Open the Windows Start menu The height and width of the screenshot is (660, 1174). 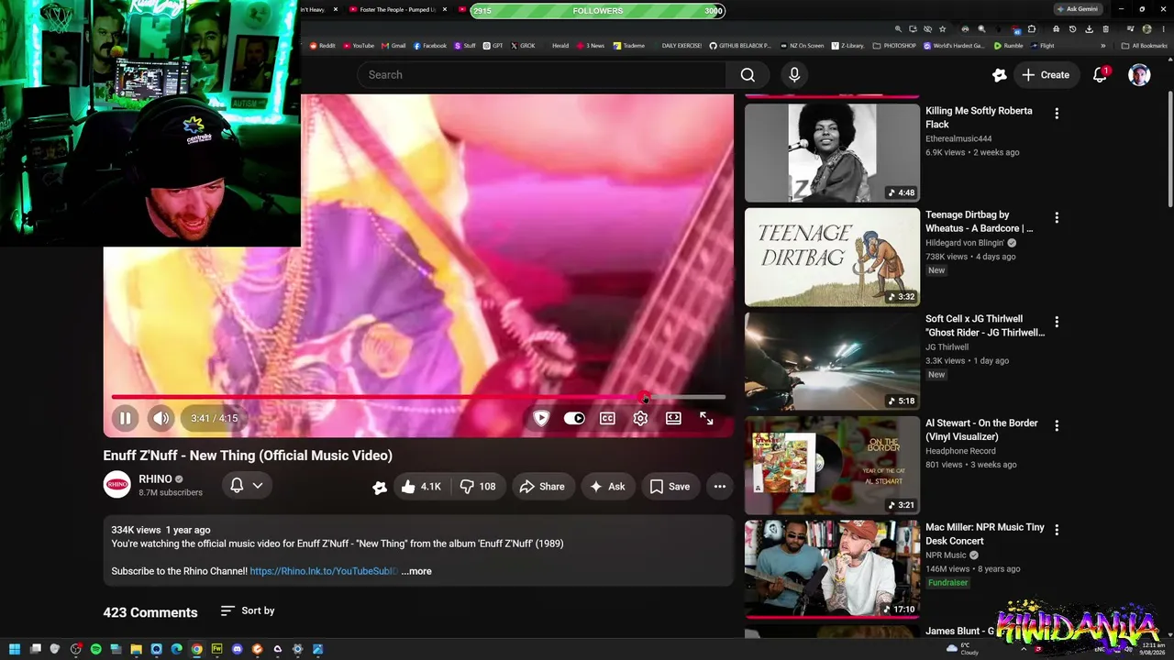click(x=15, y=649)
